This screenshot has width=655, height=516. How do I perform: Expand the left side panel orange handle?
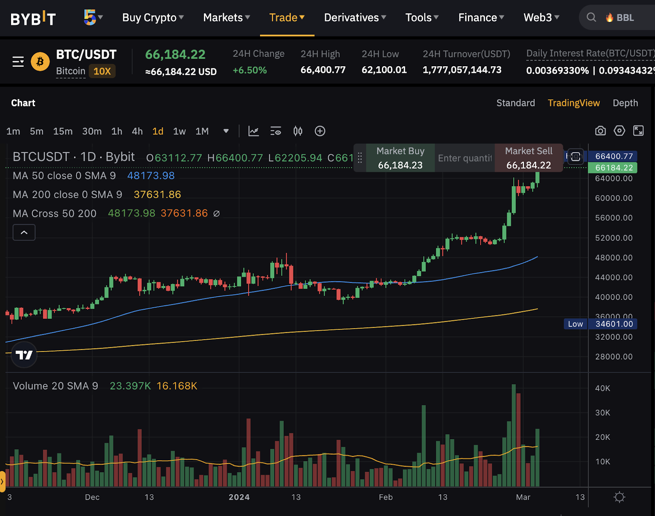2,481
